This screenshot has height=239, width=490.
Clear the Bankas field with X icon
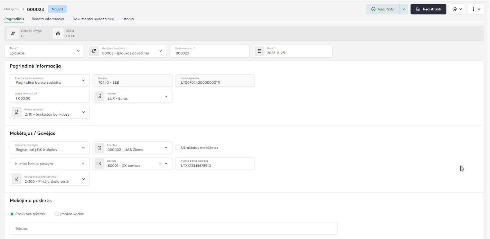pos(160,164)
